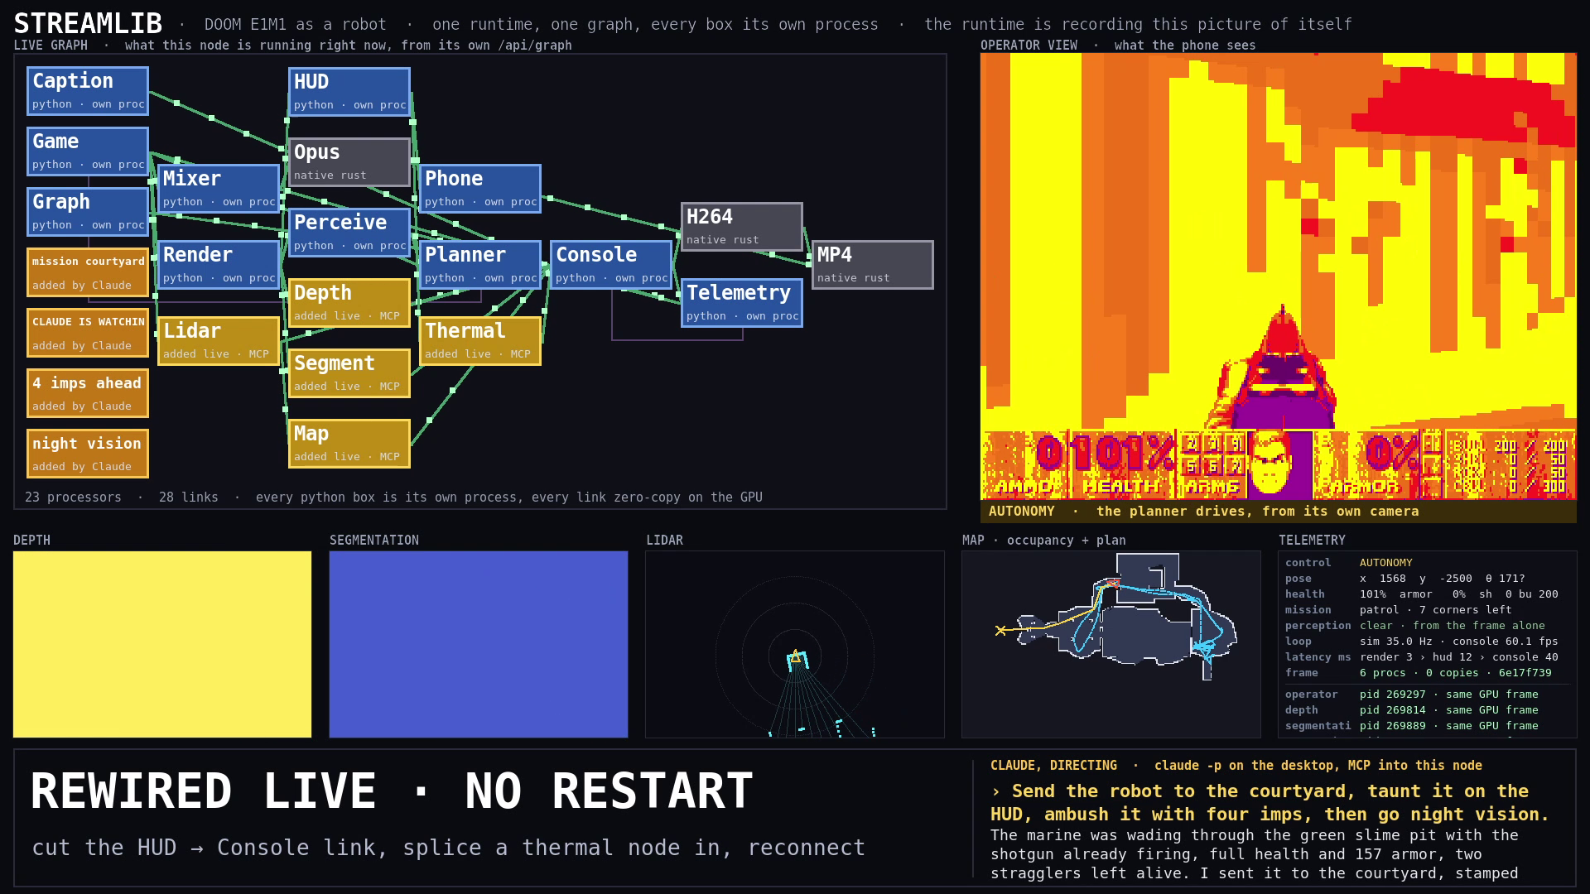Screen dimensions: 1590x894
Task: Click the Operator View game feed
Action: coord(1279,276)
